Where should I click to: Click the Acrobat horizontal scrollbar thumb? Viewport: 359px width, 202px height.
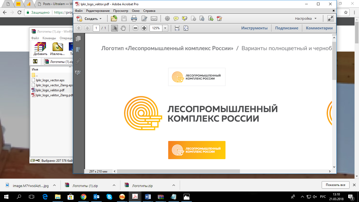coord(178,171)
